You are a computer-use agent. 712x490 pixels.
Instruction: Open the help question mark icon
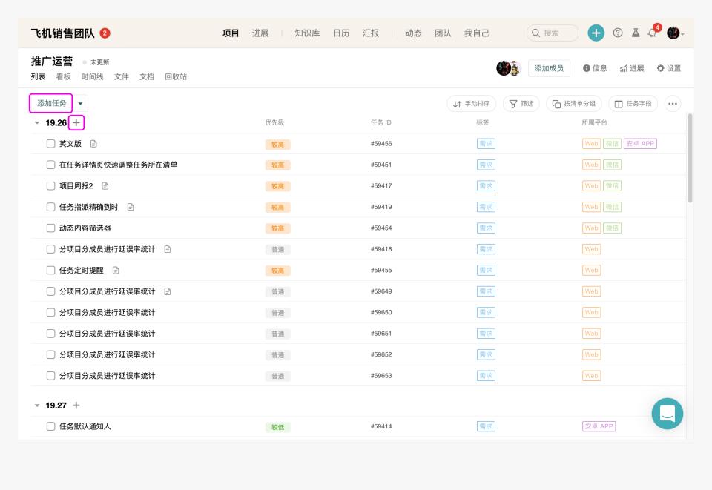point(618,33)
